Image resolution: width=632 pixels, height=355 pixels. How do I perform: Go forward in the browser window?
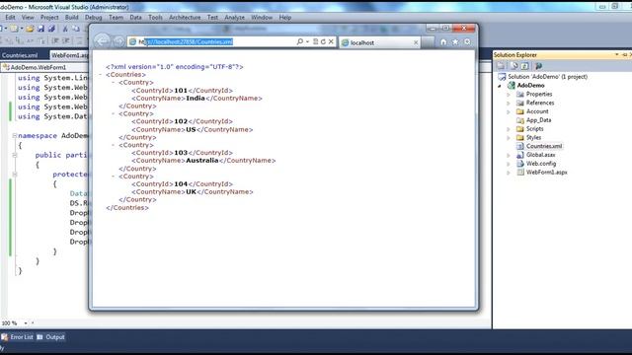118,41
